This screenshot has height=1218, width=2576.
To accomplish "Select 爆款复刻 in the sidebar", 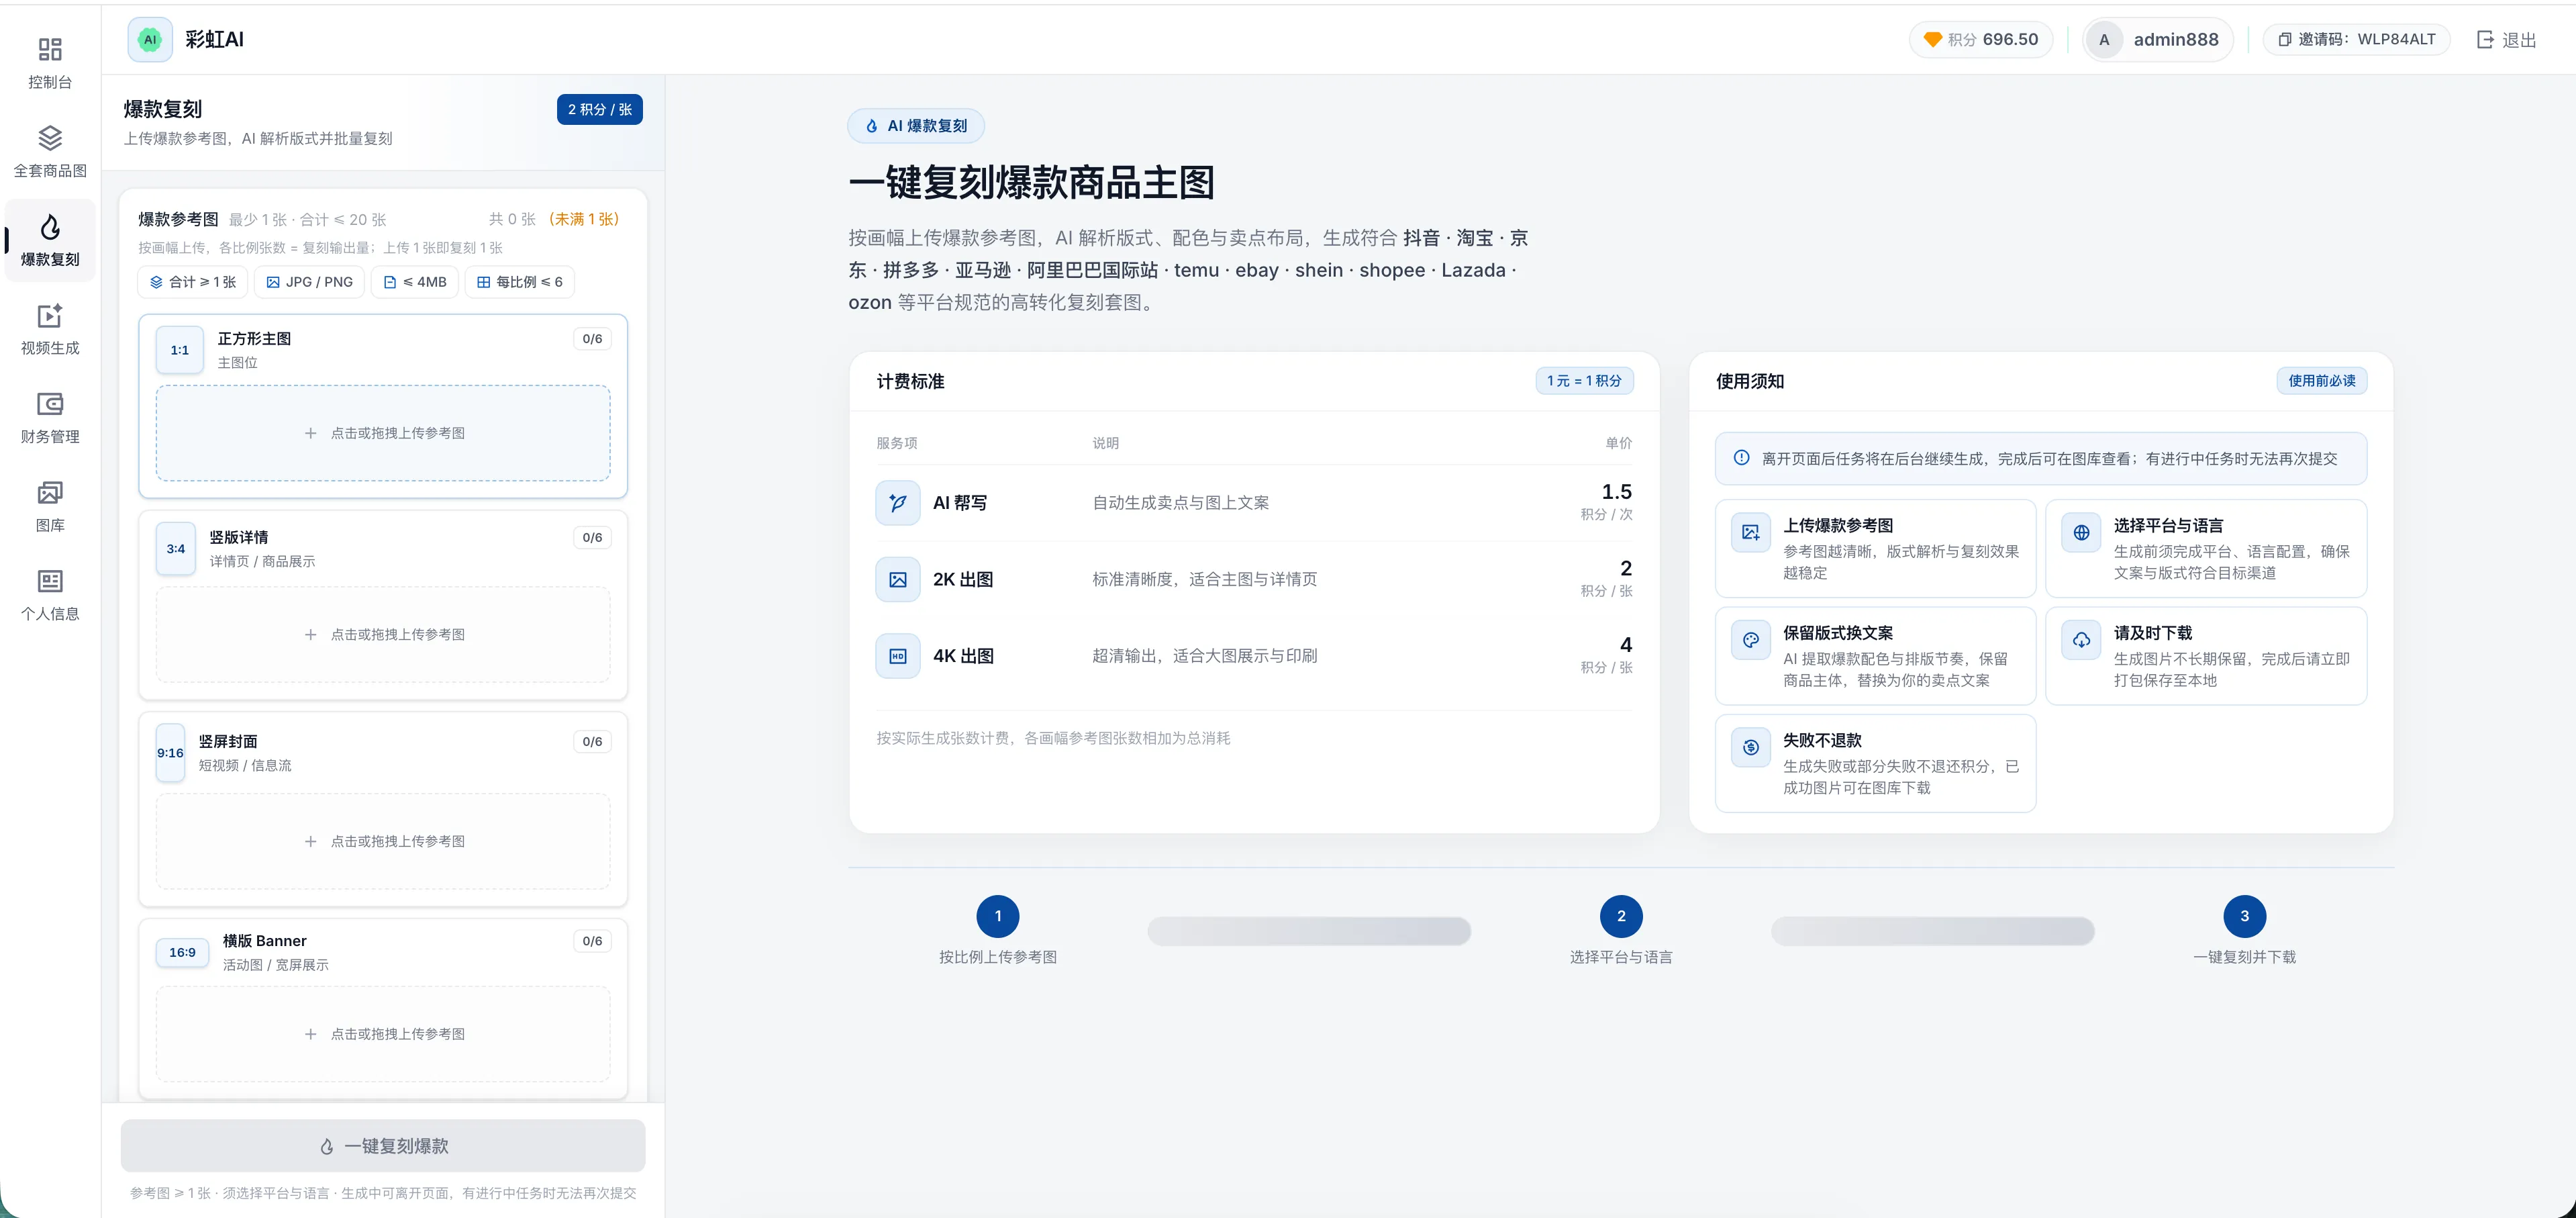I will pyautogui.click(x=50, y=240).
